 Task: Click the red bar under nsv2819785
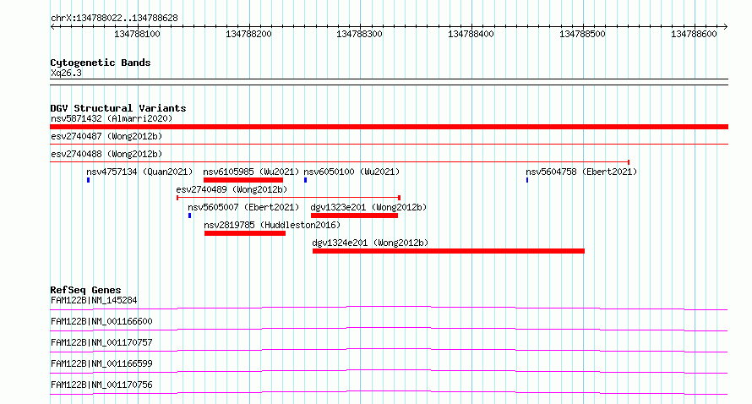click(245, 233)
